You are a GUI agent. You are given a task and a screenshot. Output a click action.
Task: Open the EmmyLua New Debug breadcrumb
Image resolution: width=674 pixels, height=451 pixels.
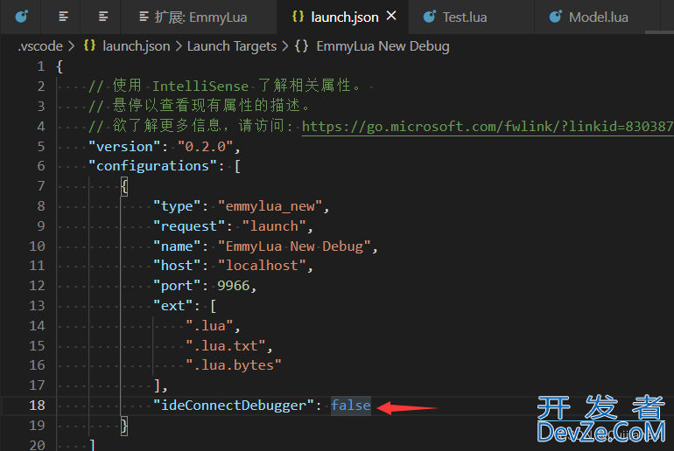click(x=383, y=46)
